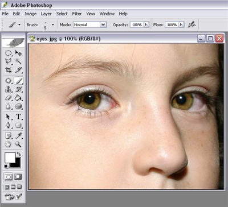
Task: Select the Polygonal Lasso tool
Action: tap(8, 61)
